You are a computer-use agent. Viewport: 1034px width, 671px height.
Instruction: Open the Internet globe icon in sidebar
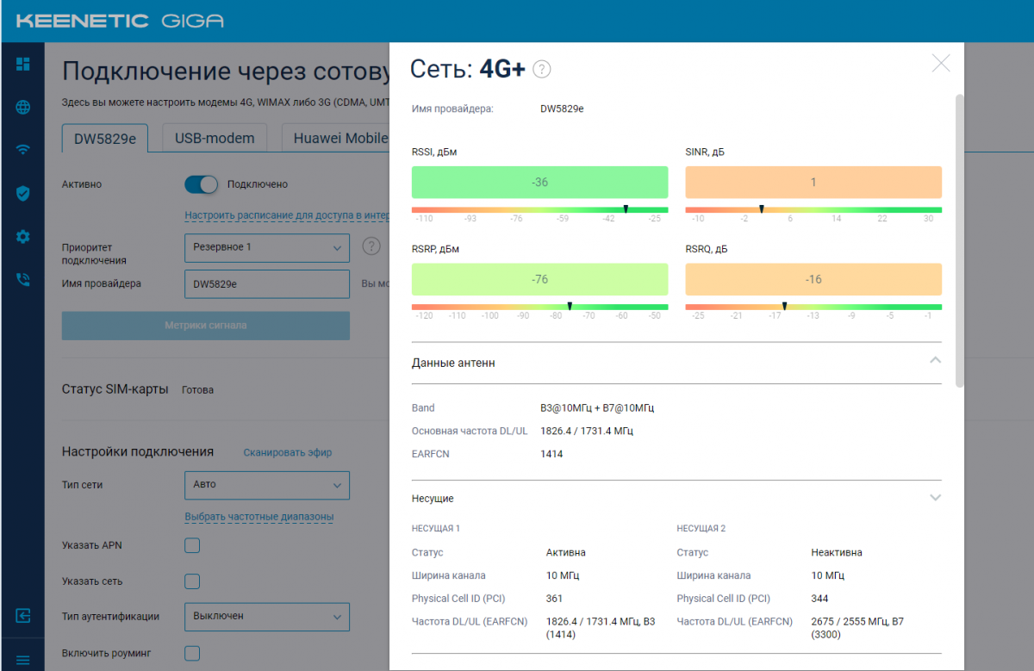click(x=23, y=107)
